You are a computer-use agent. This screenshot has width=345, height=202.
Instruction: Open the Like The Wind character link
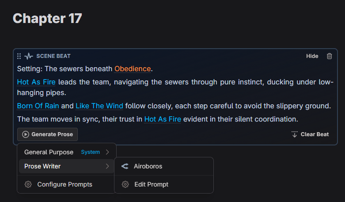click(x=99, y=106)
